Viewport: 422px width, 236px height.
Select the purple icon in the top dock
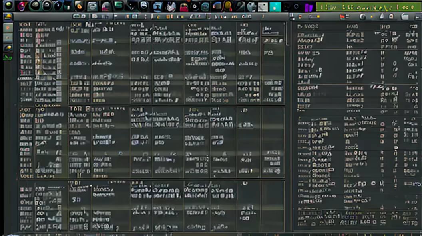tap(308, 7)
